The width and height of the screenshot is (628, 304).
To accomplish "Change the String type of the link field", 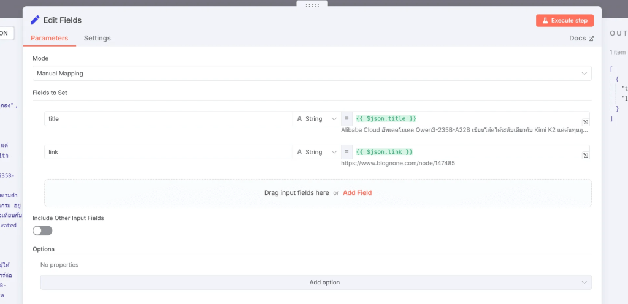I will click(316, 152).
